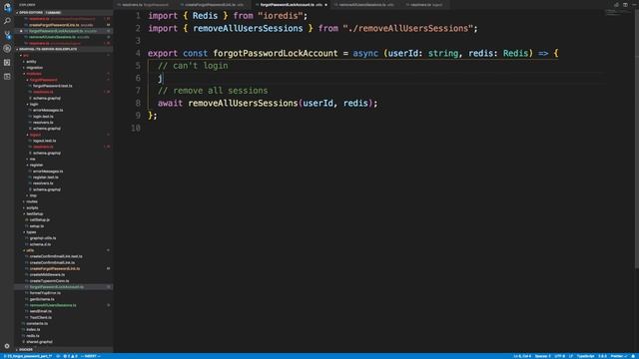Image resolution: width=639 pixels, height=359 pixels.
Task: Open graphql-utils.ts in the types folder
Action: pos(43,238)
